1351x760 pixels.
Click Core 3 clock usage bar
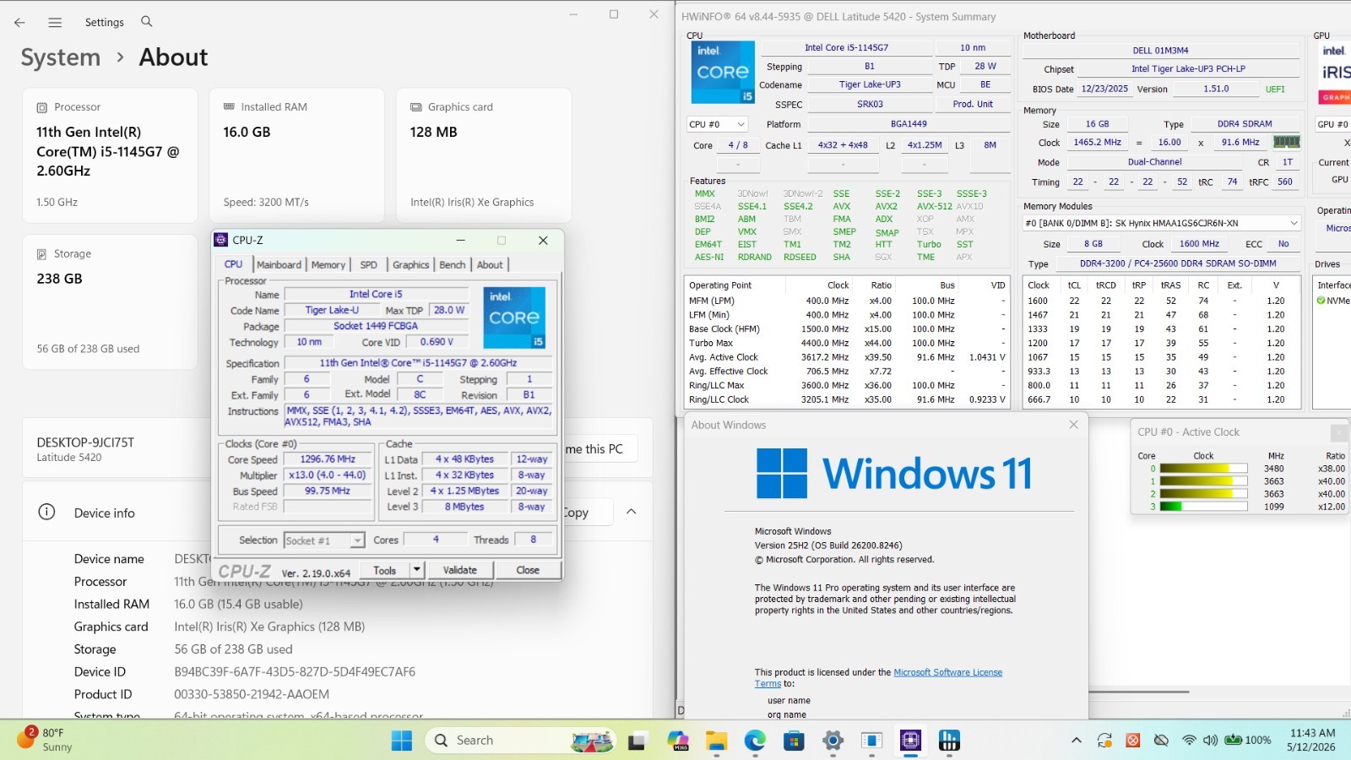click(x=1203, y=507)
